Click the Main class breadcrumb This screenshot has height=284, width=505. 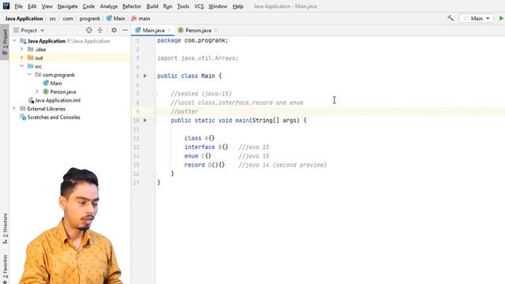point(116,18)
